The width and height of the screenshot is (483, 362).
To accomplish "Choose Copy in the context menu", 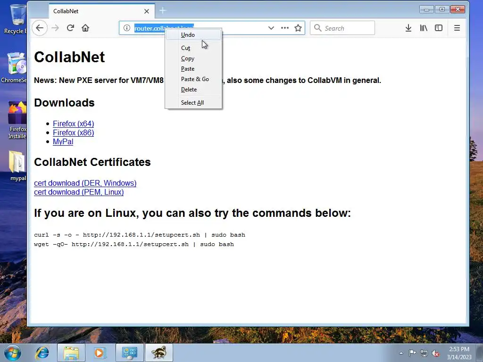I will pyautogui.click(x=193, y=58).
